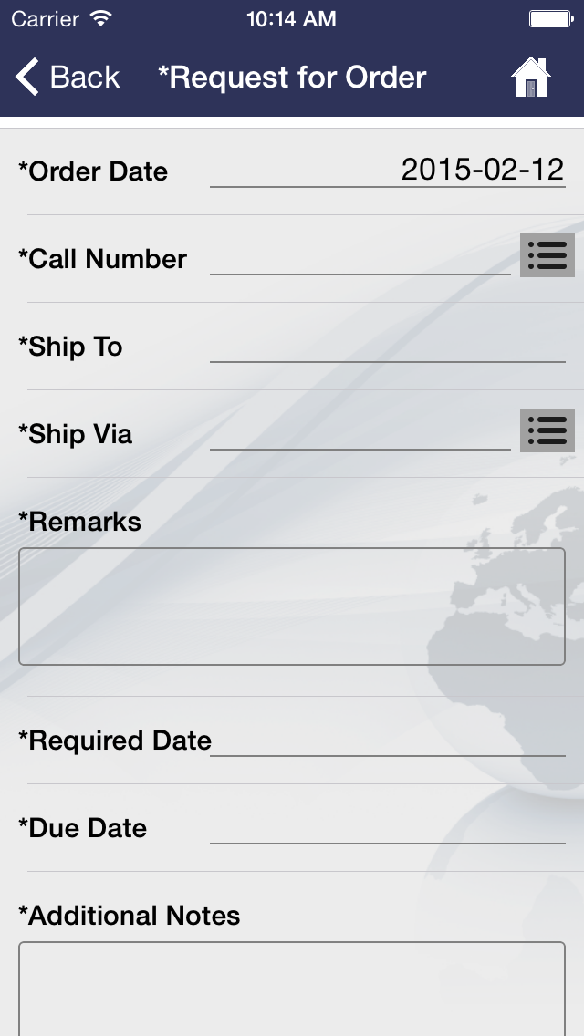Tap the battery indicator icon
Image resolution: width=584 pixels, height=1036 pixels.
coord(550,18)
